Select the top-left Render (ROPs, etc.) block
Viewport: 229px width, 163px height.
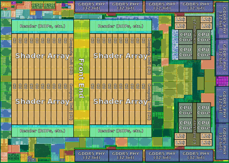point(42,26)
